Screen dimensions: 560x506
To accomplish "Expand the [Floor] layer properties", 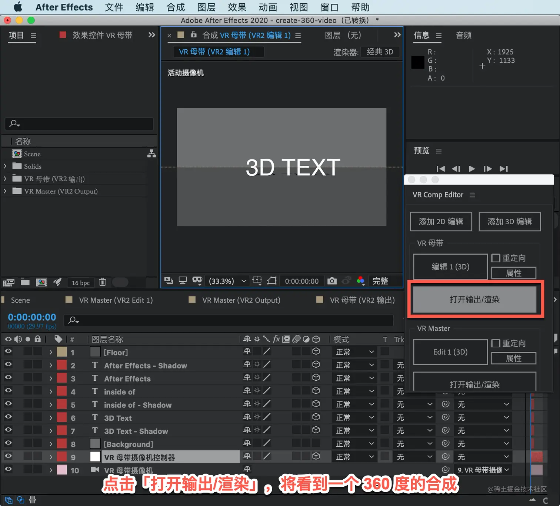I will [x=51, y=352].
